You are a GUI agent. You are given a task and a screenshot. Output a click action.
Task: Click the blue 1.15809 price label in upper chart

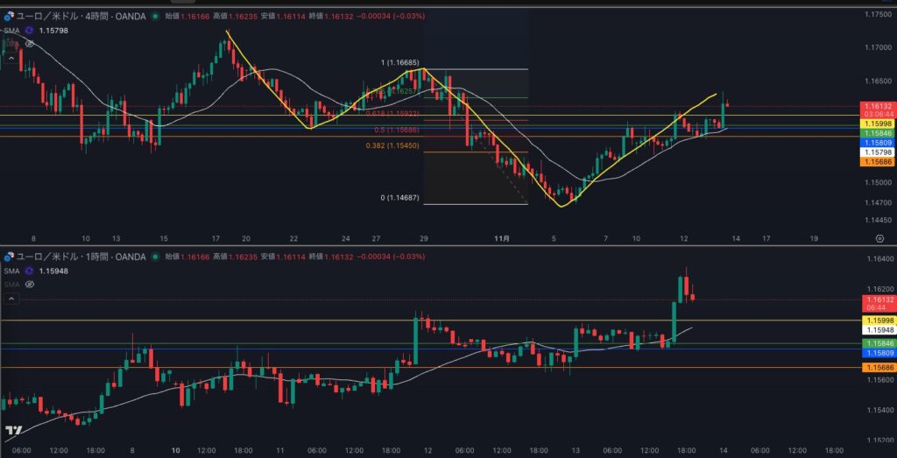pyautogui.click(x=878, y=142)
